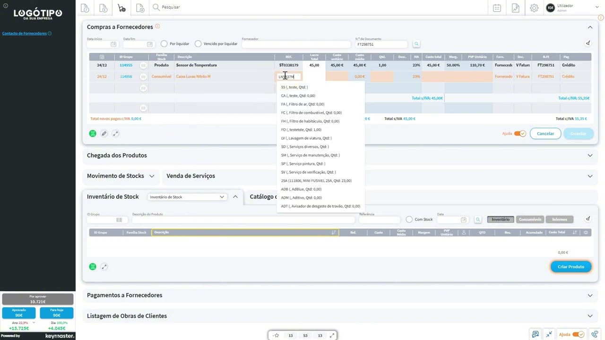
Task: Select the 'Por liquidar' radio option
Action: tap(164, 44)
